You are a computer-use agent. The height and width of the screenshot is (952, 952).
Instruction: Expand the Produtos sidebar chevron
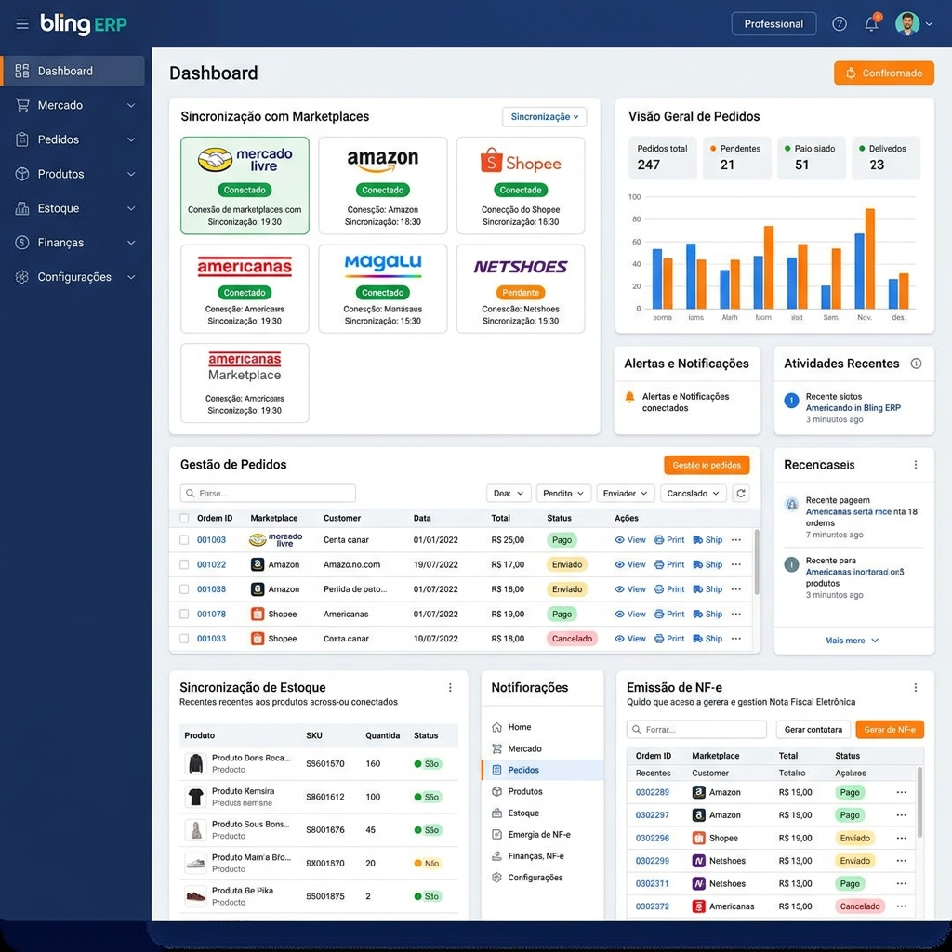[131, 174]
